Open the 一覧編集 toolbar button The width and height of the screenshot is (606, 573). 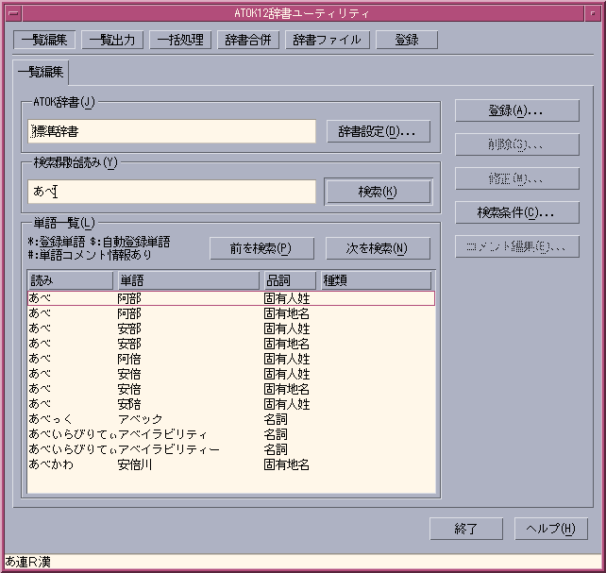pyautogui.click(x=44, y=40)
